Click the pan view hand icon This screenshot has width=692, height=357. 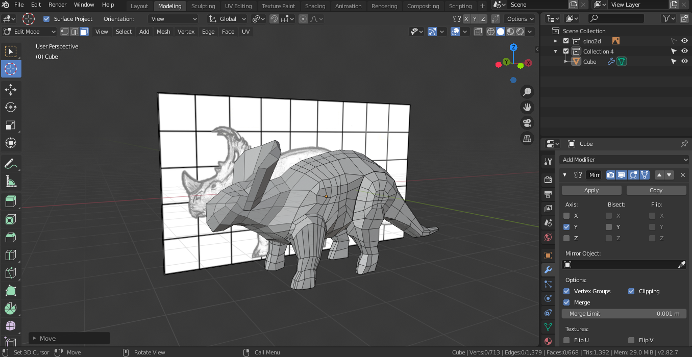(527, 107)
